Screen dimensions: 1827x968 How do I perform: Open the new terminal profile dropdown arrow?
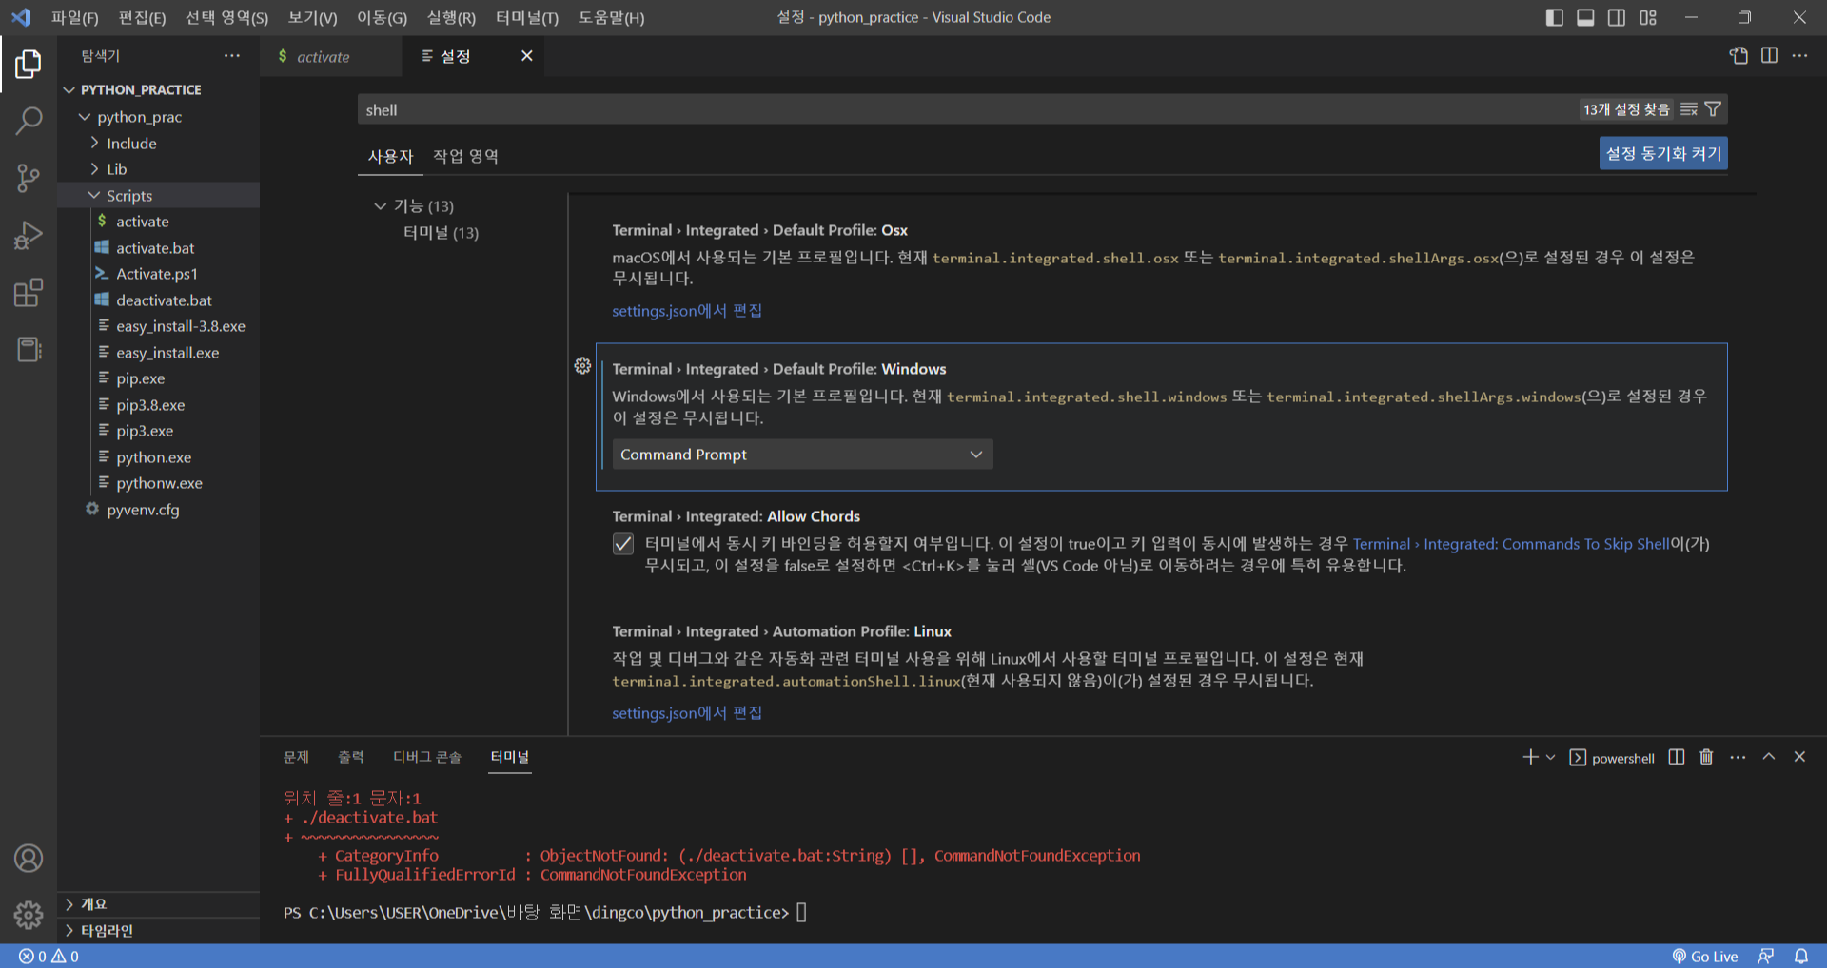tap(1551, 757)
